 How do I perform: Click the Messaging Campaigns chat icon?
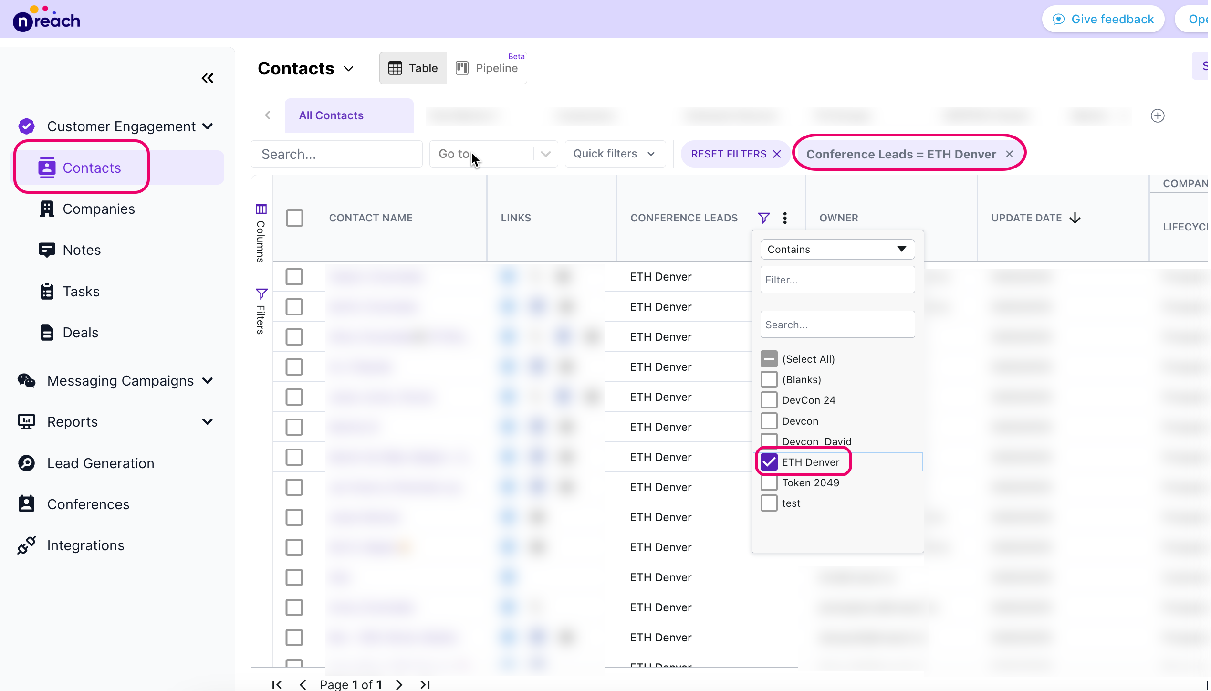click(26, 380)
